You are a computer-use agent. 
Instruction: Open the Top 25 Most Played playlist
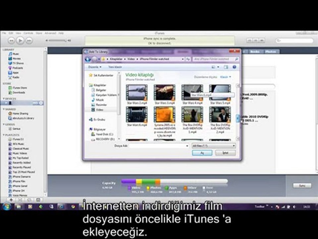(22, 172)
